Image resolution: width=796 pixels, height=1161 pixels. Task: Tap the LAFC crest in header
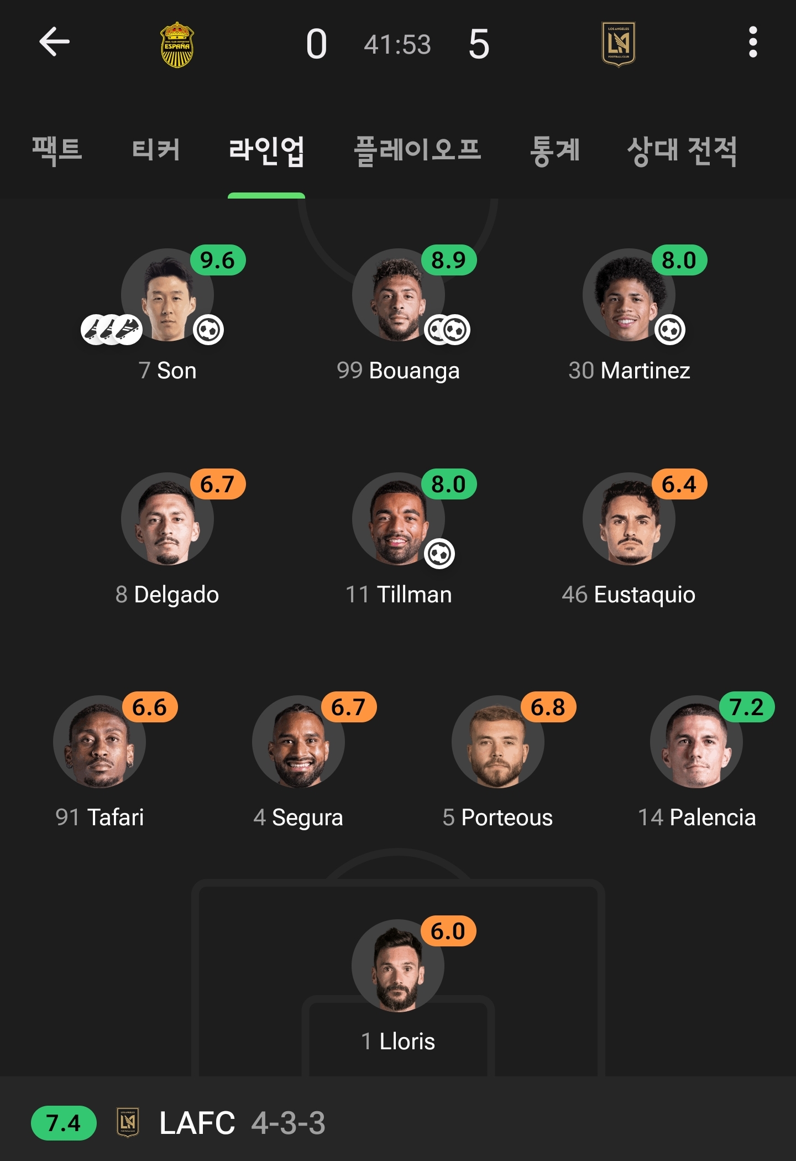click(618, 44)
